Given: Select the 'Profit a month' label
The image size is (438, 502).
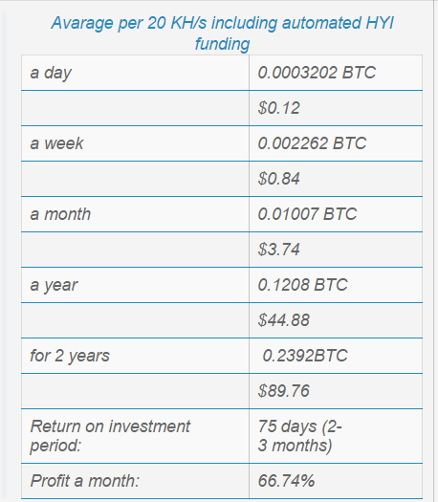Looking at the screenshot, I should pos(85,481).
